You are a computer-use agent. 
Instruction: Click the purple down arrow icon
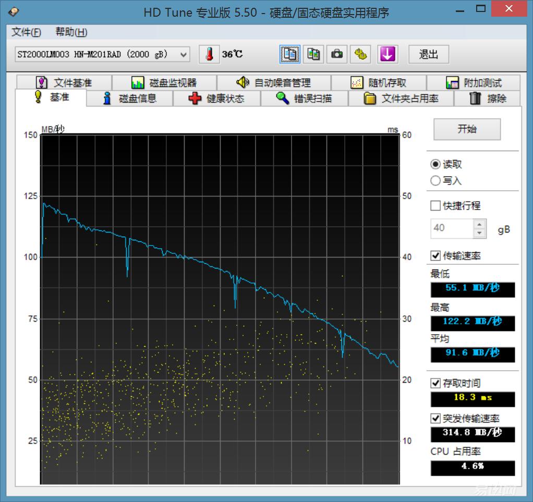click(x=387, y=54)
